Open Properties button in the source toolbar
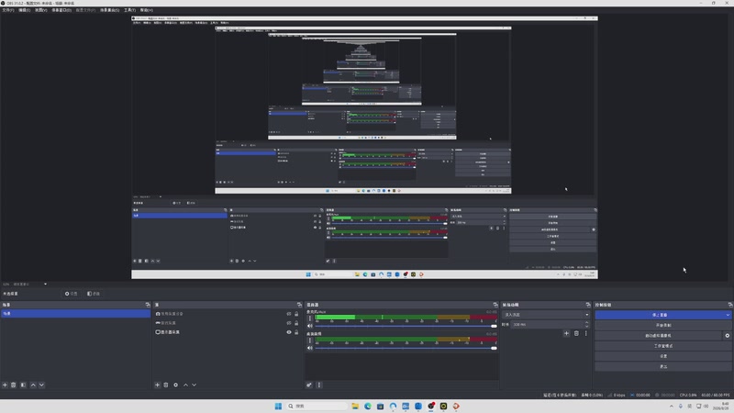The height and width of the screenshot is (413, 734). (x=72, y=294)
